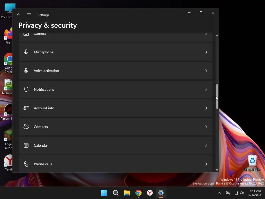265x199 pixels.
Task: Go back using the Settings back arrow
Action: point(19,15)
